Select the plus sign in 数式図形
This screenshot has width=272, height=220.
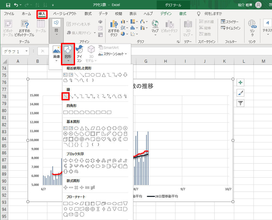65,187
